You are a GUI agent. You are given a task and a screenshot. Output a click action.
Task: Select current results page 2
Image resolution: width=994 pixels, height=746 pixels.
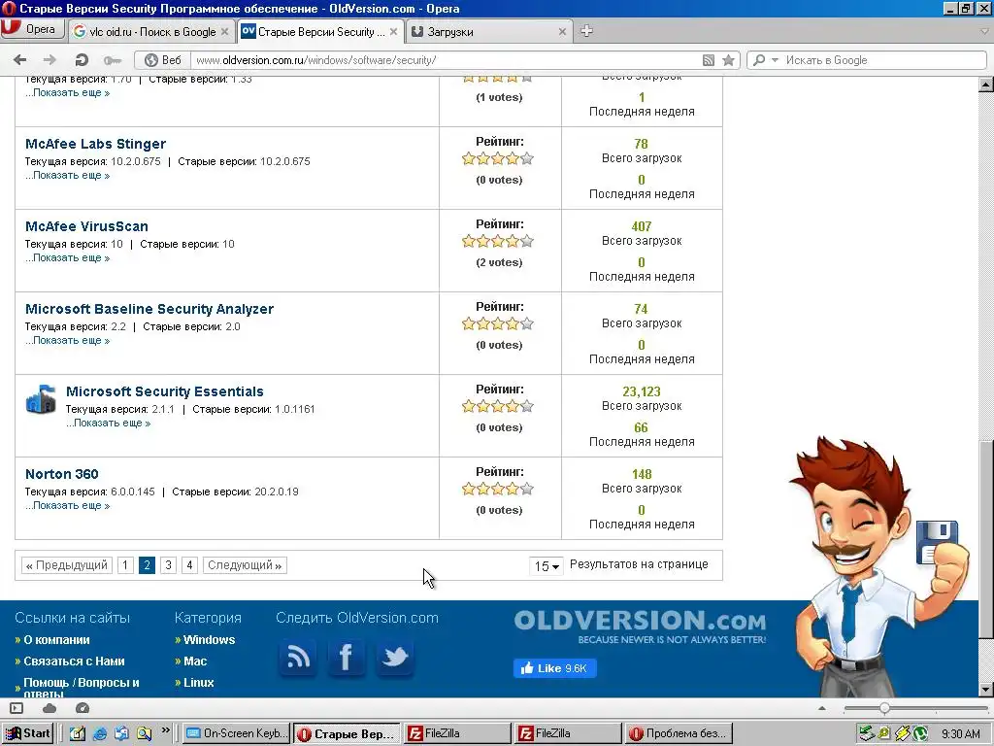147,565
